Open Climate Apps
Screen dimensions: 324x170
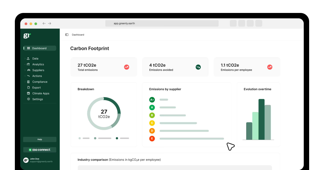tap(41, 93)
